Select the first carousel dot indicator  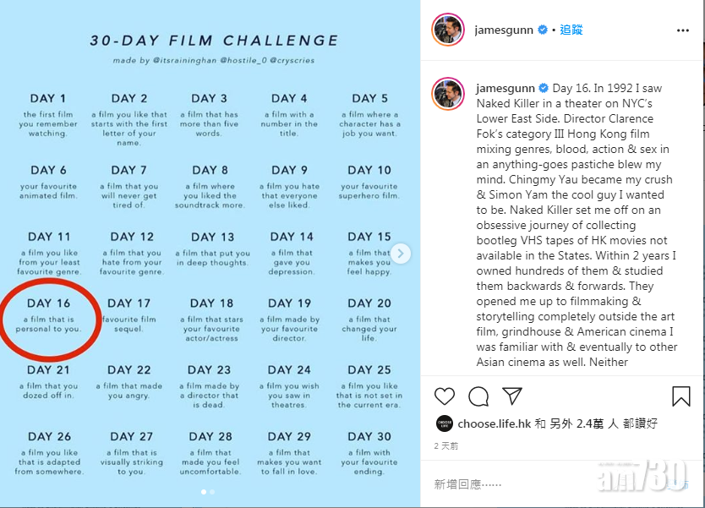[x=203, y=491]
